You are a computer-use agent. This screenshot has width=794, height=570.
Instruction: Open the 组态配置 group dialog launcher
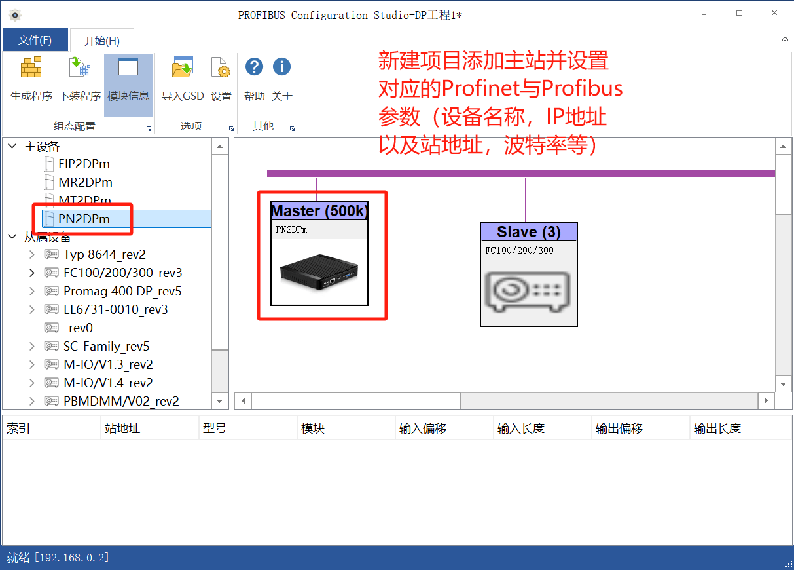click(x=149, y=128)
